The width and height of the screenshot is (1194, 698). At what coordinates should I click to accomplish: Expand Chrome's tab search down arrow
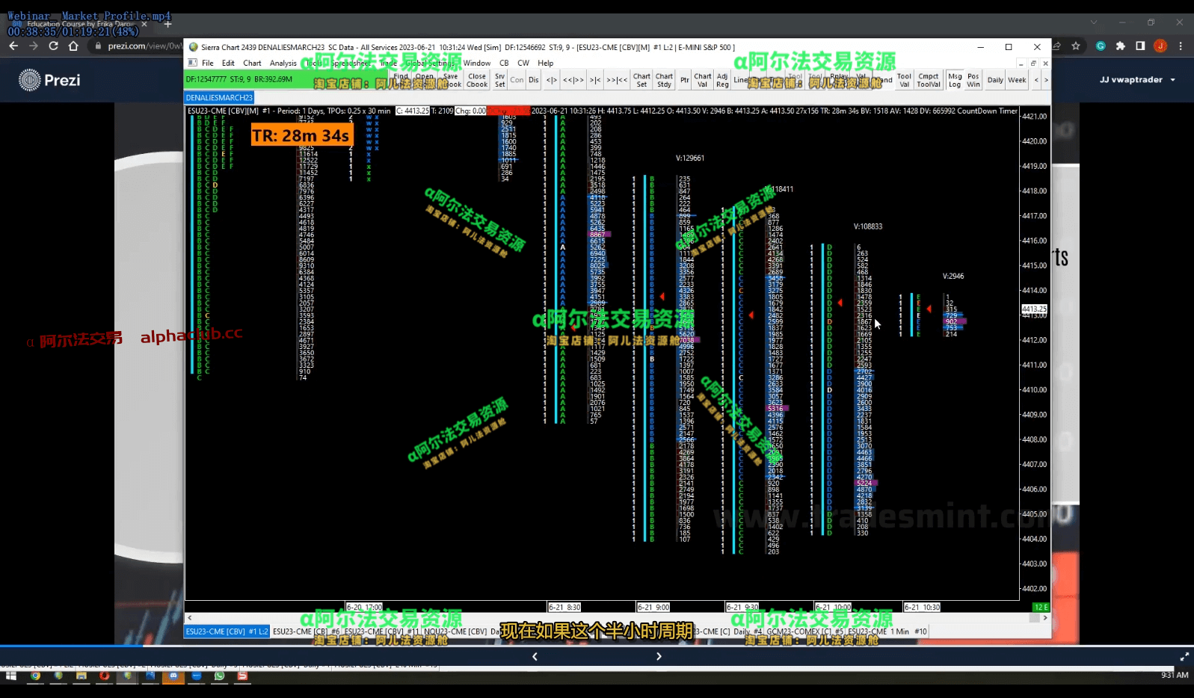point(1094,22)
